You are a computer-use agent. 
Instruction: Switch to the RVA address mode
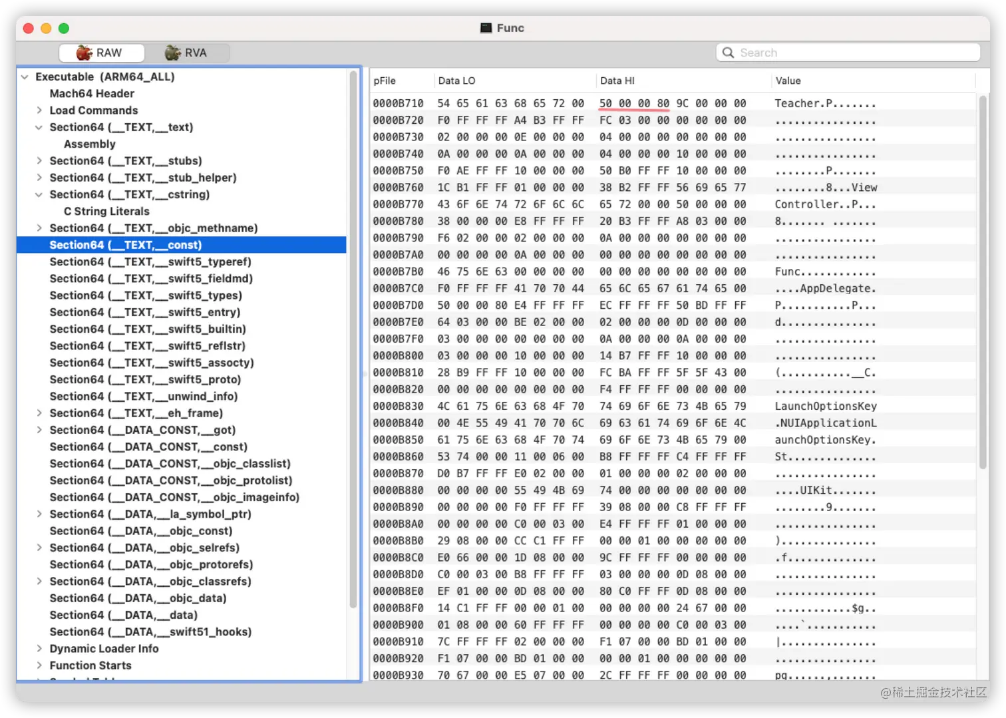click(187, 53)
